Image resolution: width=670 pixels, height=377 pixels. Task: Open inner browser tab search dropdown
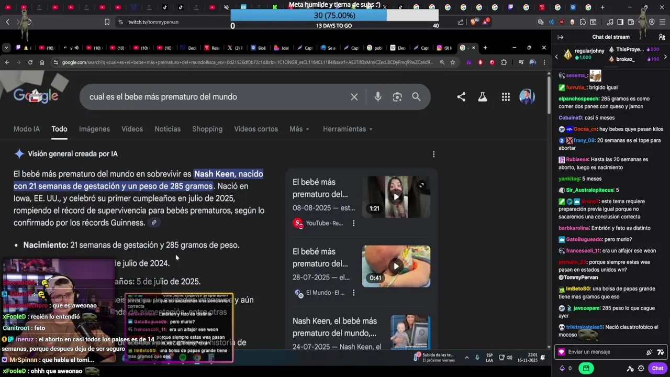point(6,48)
